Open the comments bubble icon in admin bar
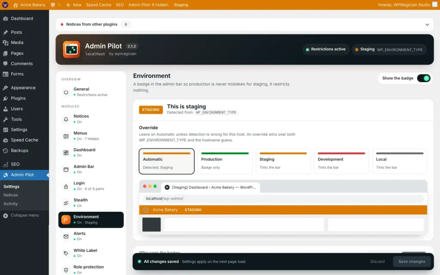440x275 pixels. pyautogui.click(x=53, y=5)
